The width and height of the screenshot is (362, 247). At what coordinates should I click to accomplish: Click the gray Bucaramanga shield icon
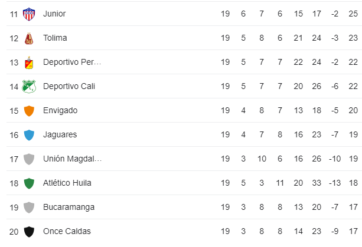(29, 208)
